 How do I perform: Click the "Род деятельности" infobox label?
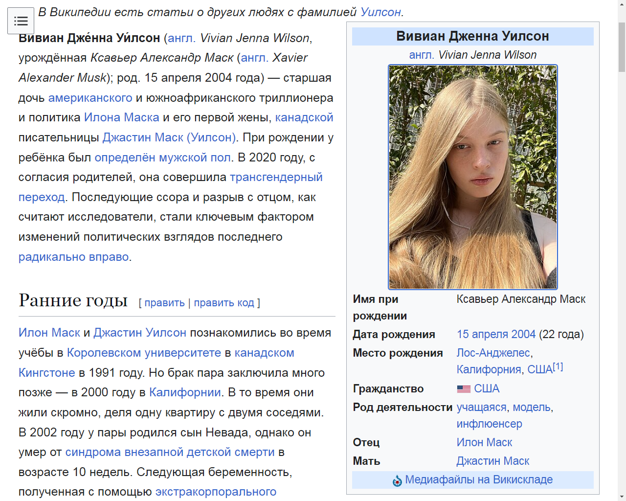(403, 407)
